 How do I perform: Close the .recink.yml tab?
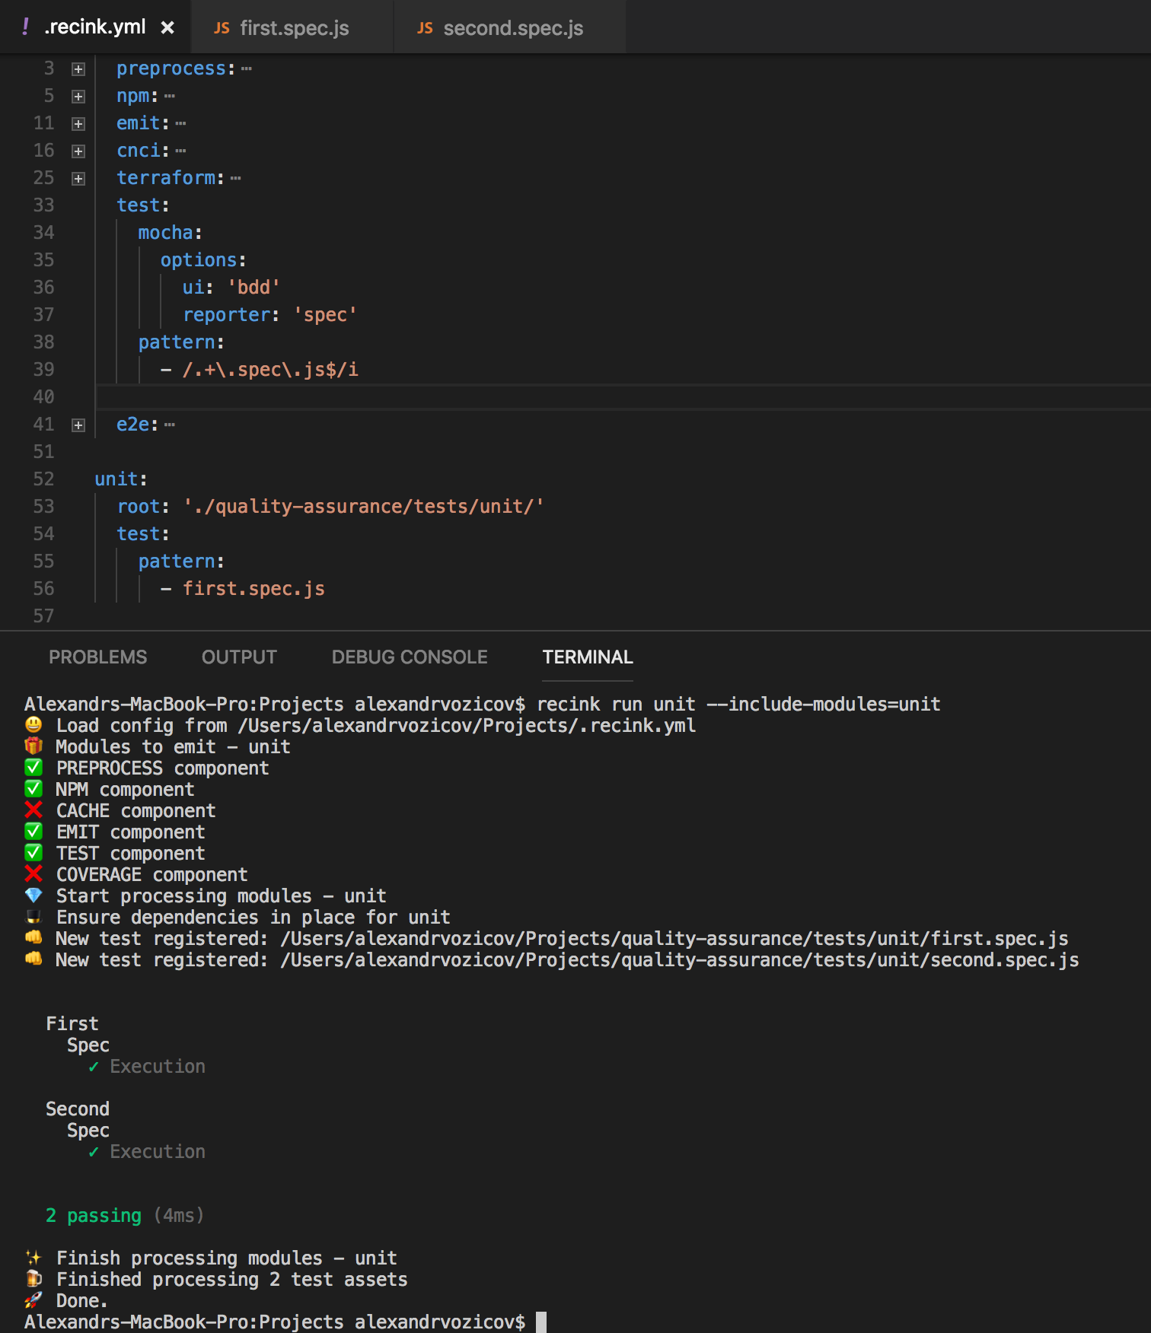tap(167, 28)
